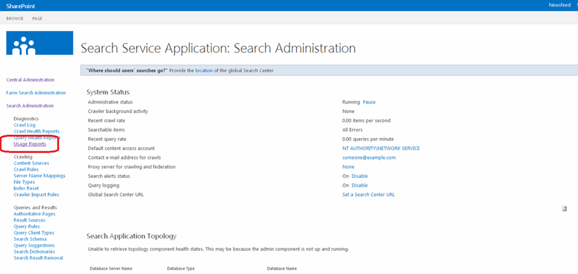Click the Search Application Topology heading
Viewport: 578px width, 274px height.
pyautogui.click(x=132, y=236)
